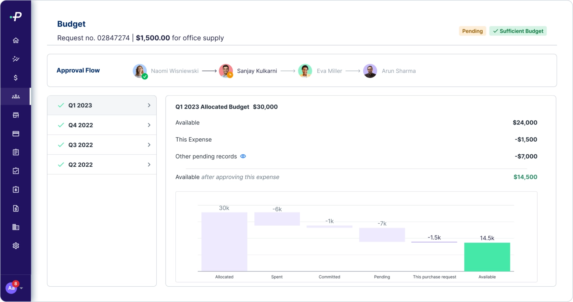Toggle eye icon beside Other pending records
Screen dimensions: 573x302
tap(243, 157)
